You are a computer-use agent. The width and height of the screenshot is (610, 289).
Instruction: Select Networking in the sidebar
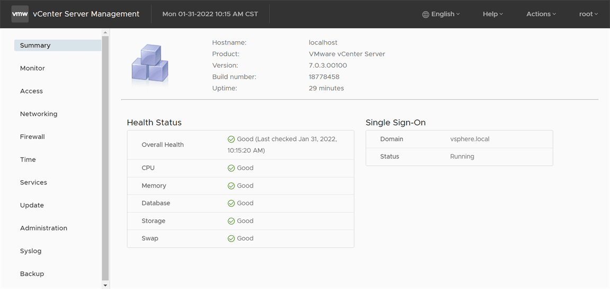click(39, 114)
